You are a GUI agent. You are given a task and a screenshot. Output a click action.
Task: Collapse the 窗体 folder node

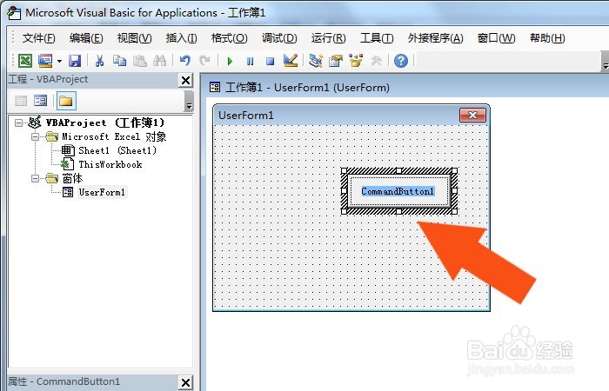click(x=36, y=178)
